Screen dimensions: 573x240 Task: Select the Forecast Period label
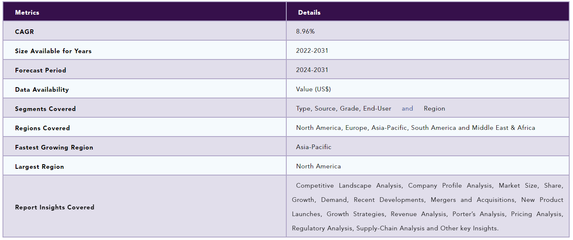click(41, 70)
